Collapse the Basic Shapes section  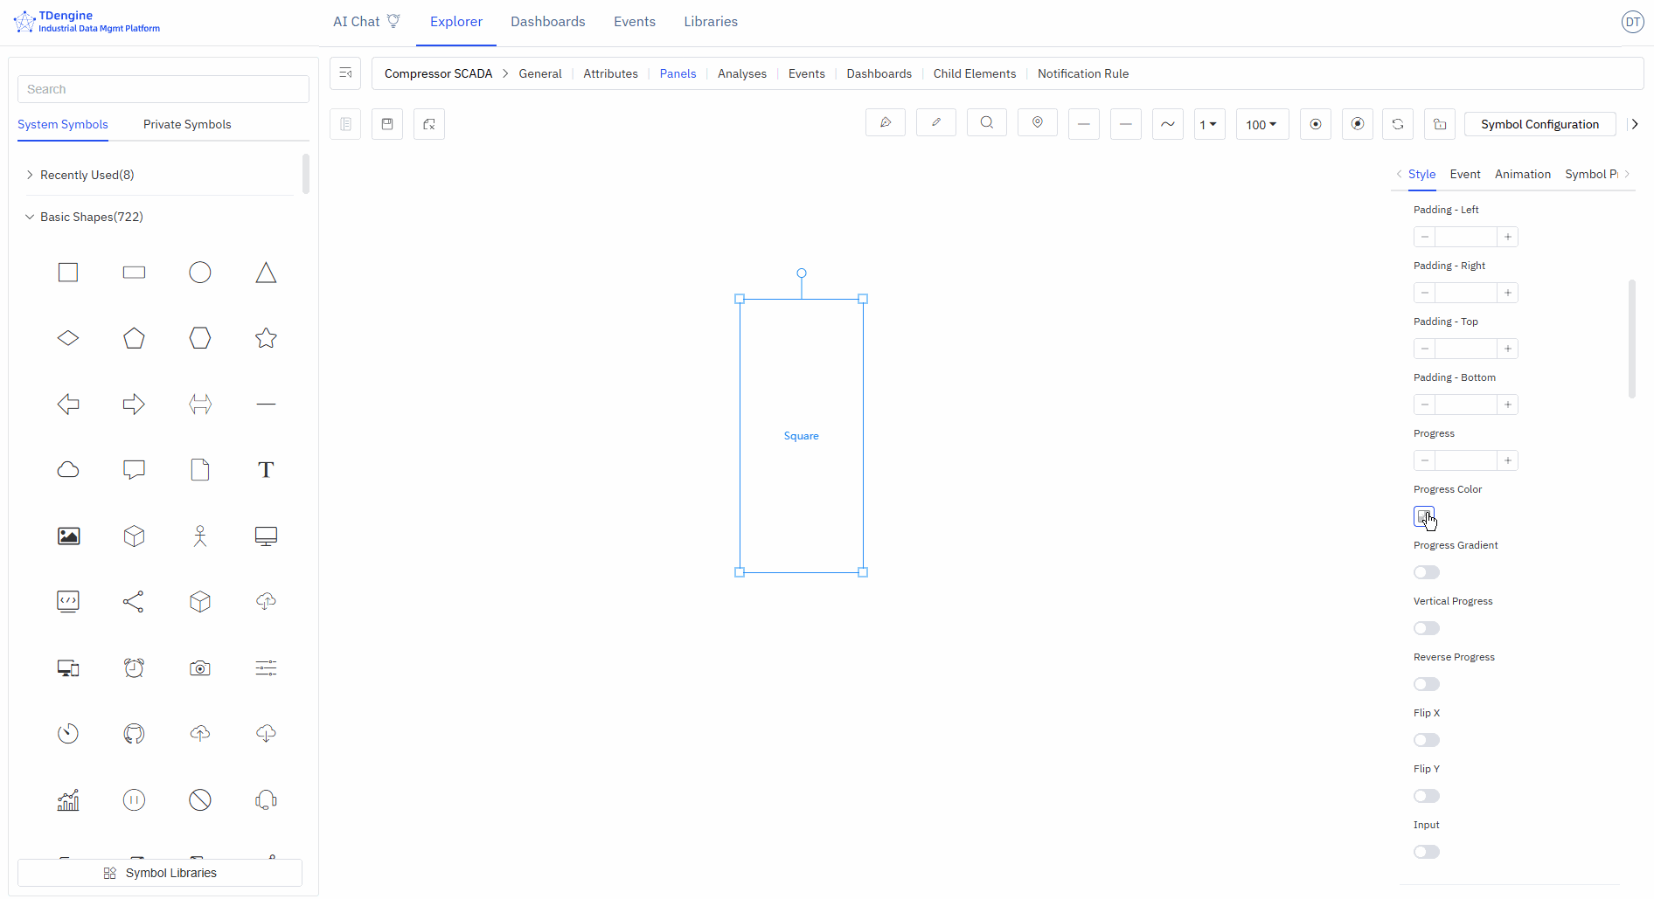[x=29, y=216]
